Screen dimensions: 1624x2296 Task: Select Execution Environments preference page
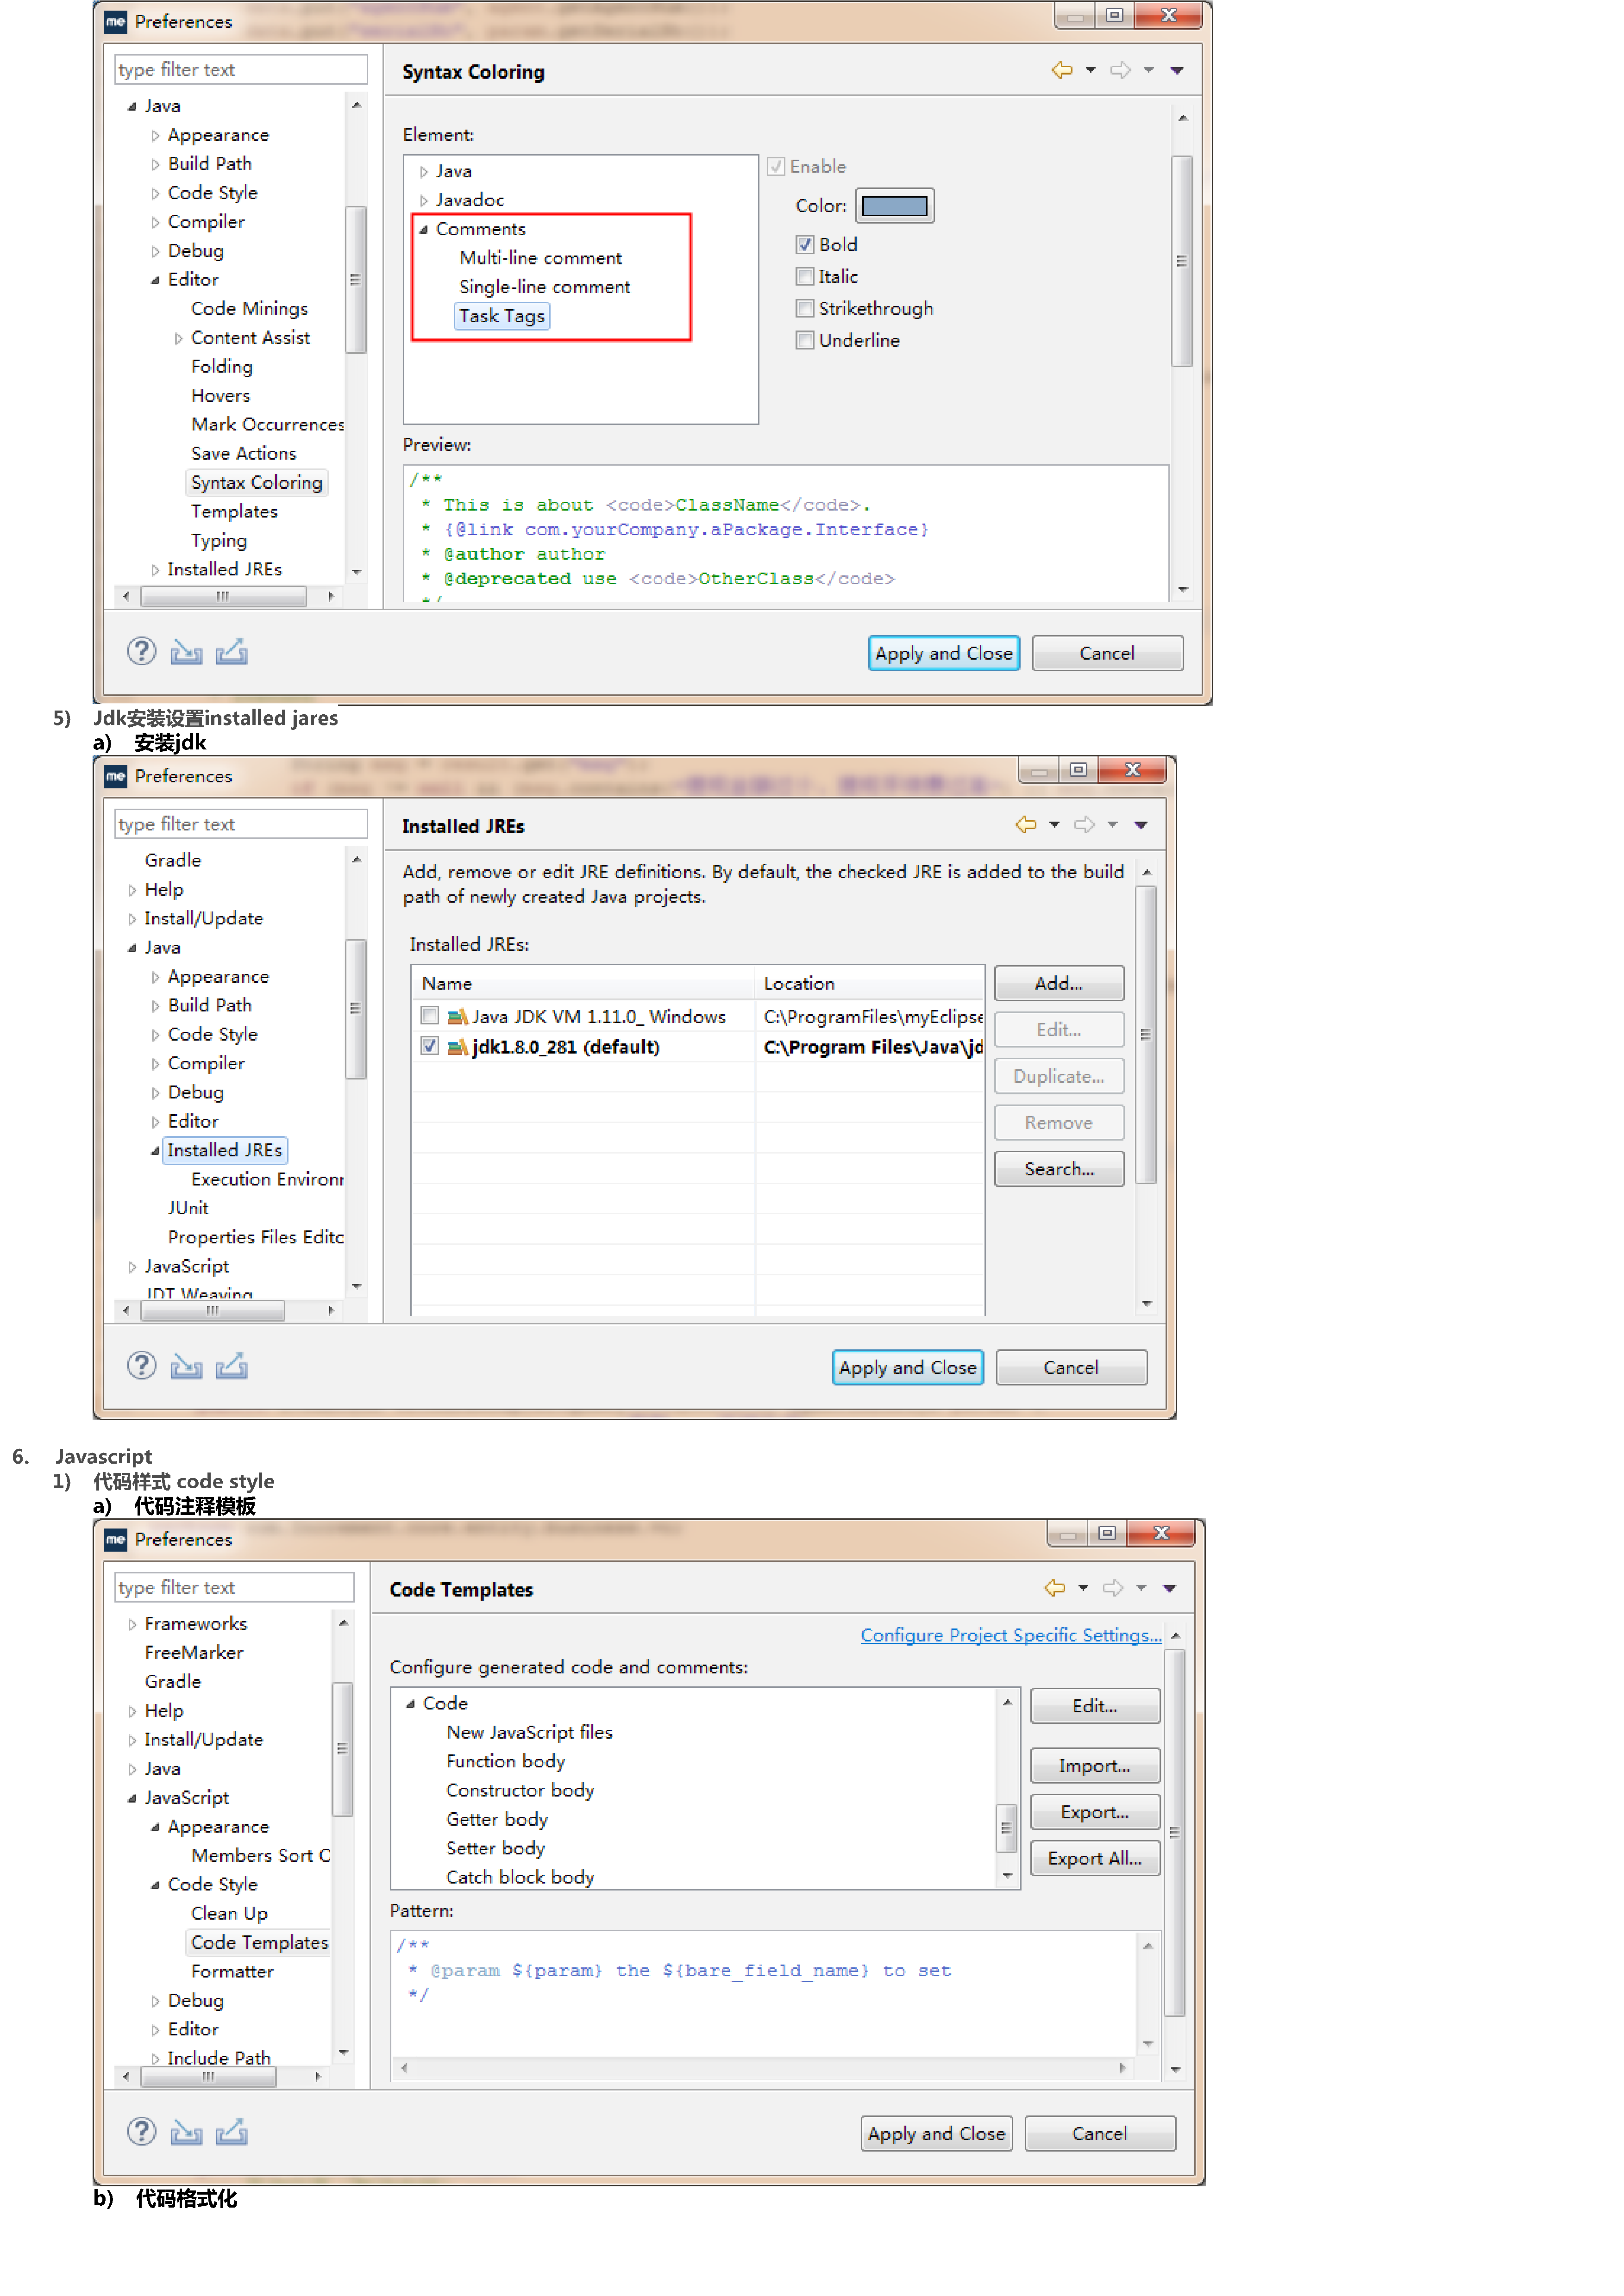click(266, 1180)
